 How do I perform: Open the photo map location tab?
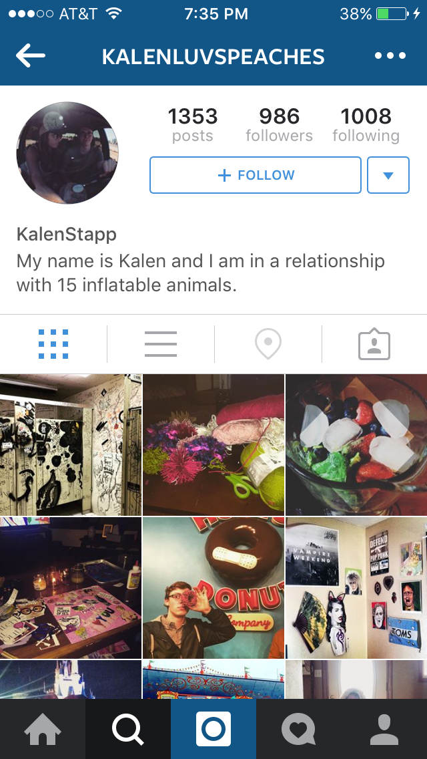[268, 344]
